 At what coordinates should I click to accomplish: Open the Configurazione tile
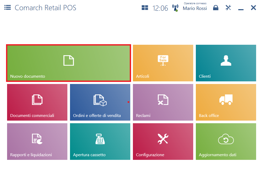163,142
